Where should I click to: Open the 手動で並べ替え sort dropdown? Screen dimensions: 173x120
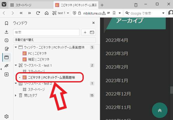(x=54, y=40)
